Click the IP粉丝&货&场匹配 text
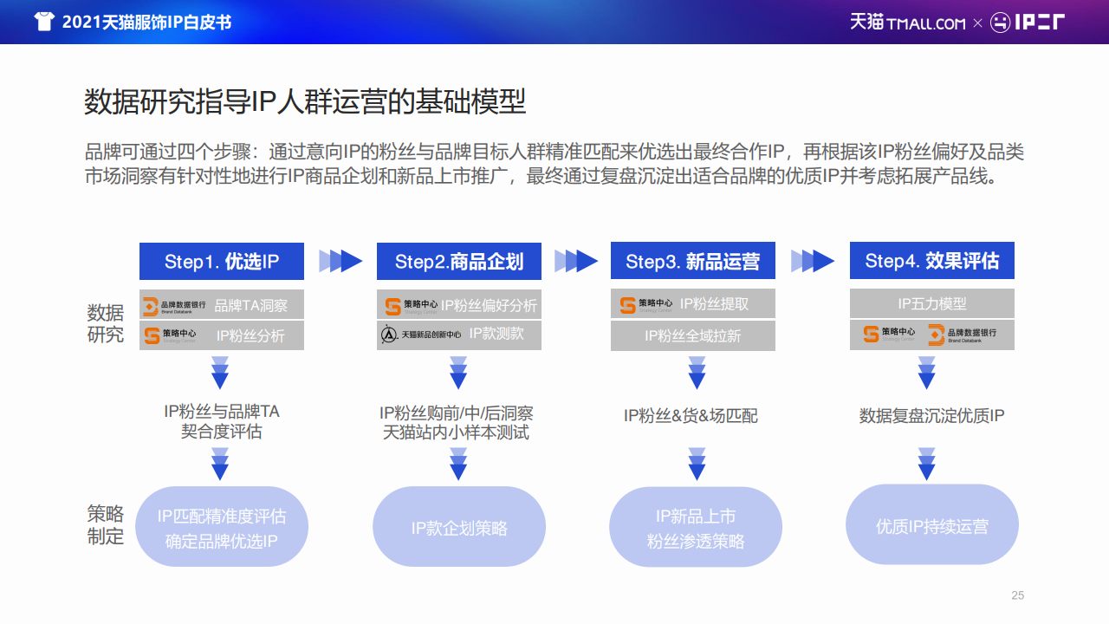This screenshot has width=1109, height=624. [691, 416]
